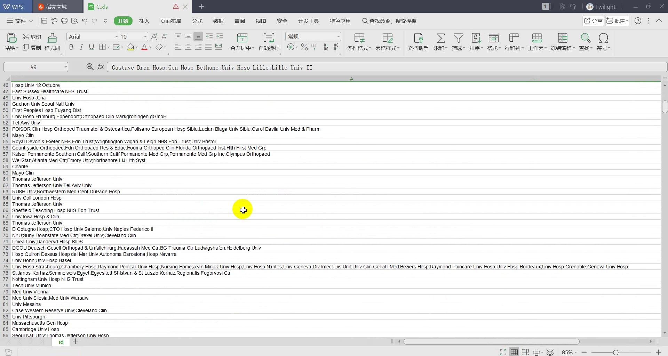Apply middle vertical alignment

tap(188, 36)
